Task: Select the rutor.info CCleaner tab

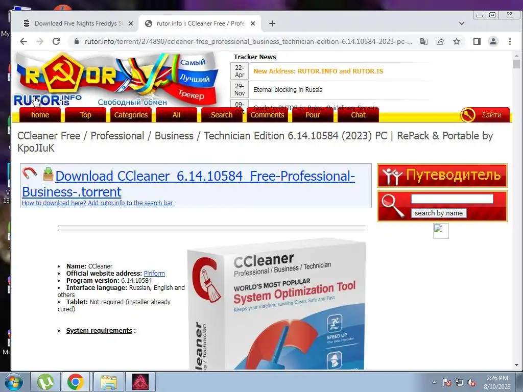Action: [x=200, y=23]
